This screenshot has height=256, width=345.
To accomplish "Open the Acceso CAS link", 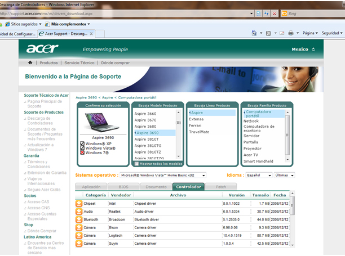I will [x=38, y=202].
